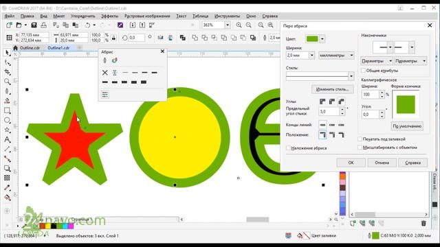Select the Freehand tool
The height and width of the screenshot is (247, 440).
coord(7,91)
